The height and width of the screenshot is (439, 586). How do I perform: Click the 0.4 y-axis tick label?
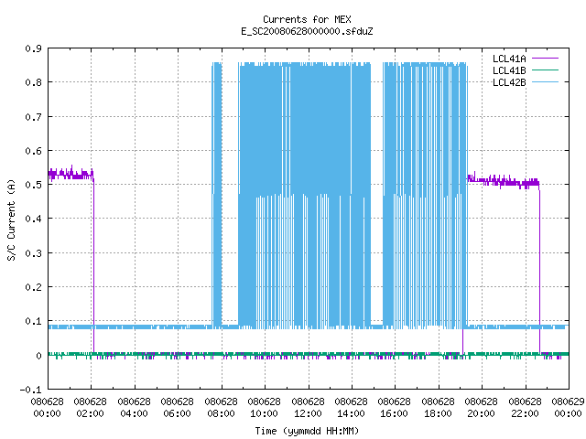click(x=33, y=219)
